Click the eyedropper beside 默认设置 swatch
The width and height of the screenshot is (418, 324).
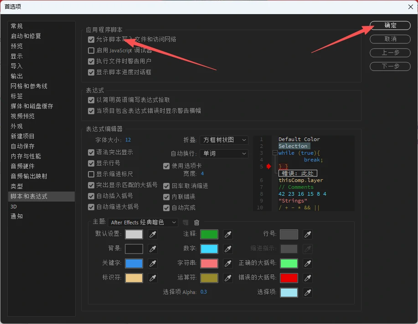[x=153, y=234]
